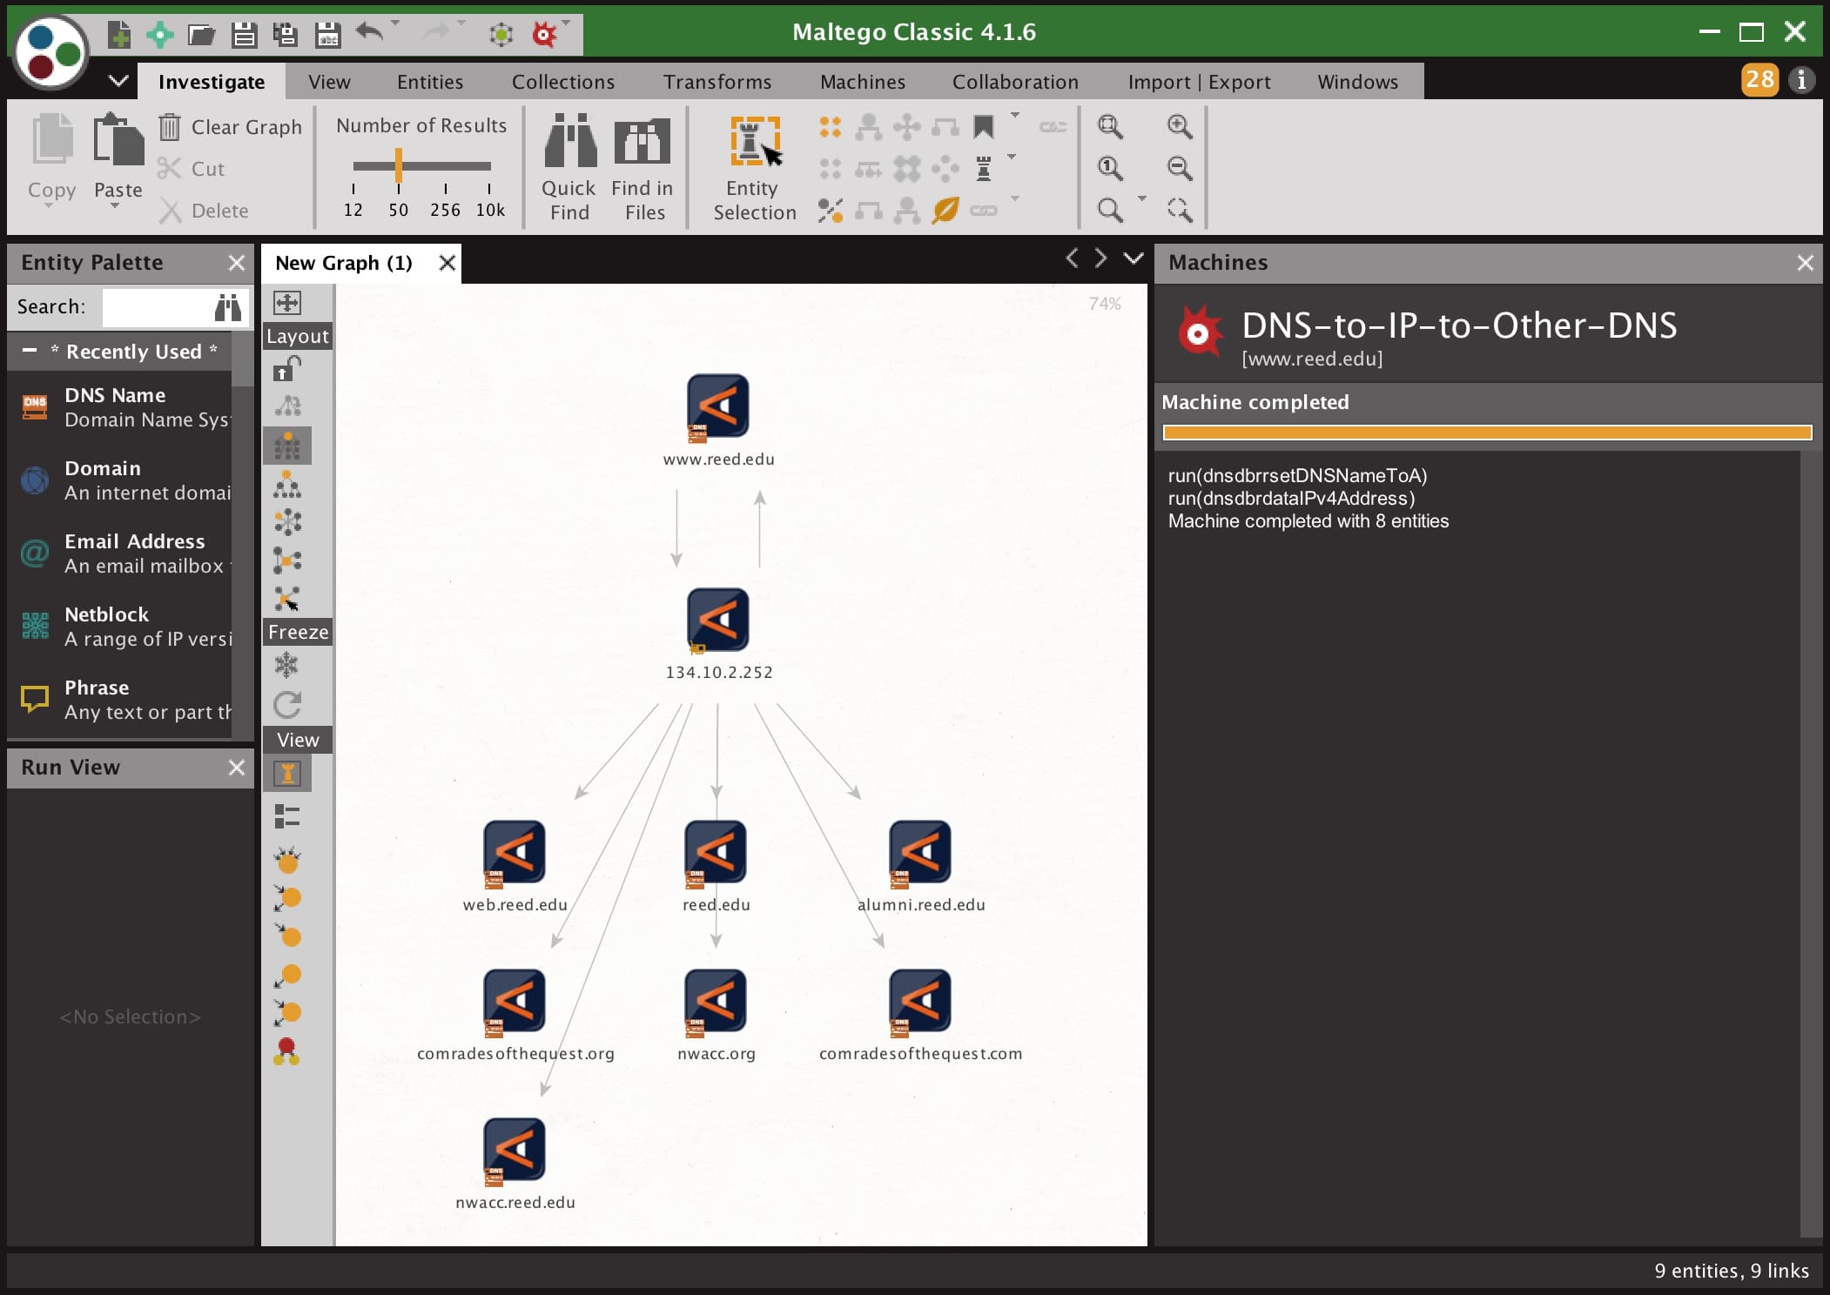Open the run machine dropdown arrow
This screenshot has height=1295, width=1830.
point(567,23)
